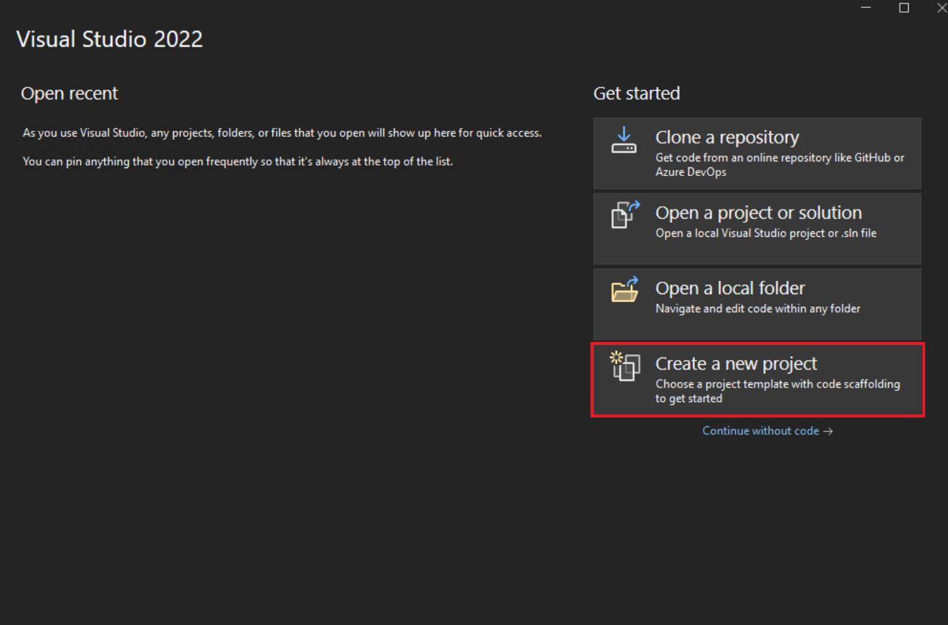
Task: Maximize the Visual Studio 2022 window
Action: click(904, 7)
